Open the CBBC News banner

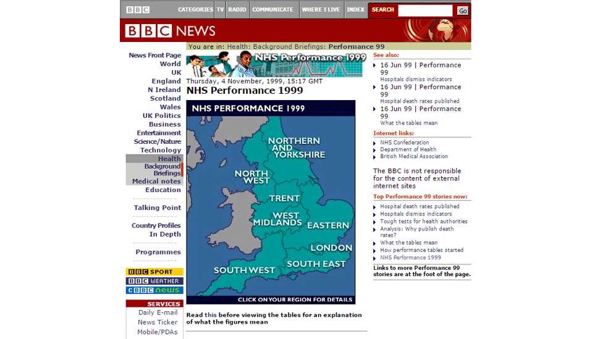pyautogui.click(x=154, y=290)
